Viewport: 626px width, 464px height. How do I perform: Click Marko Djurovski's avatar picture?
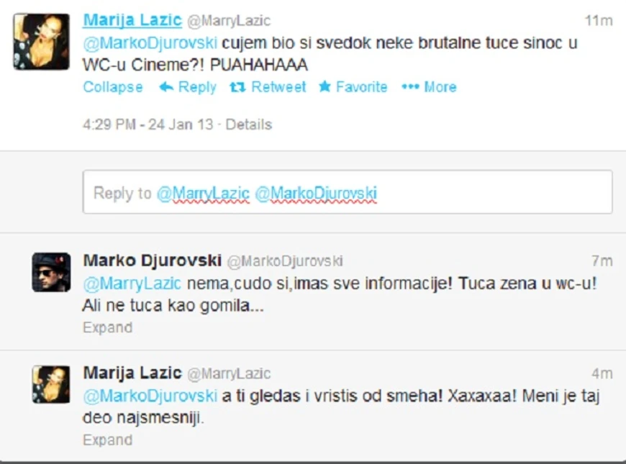(x=52, y=273)
